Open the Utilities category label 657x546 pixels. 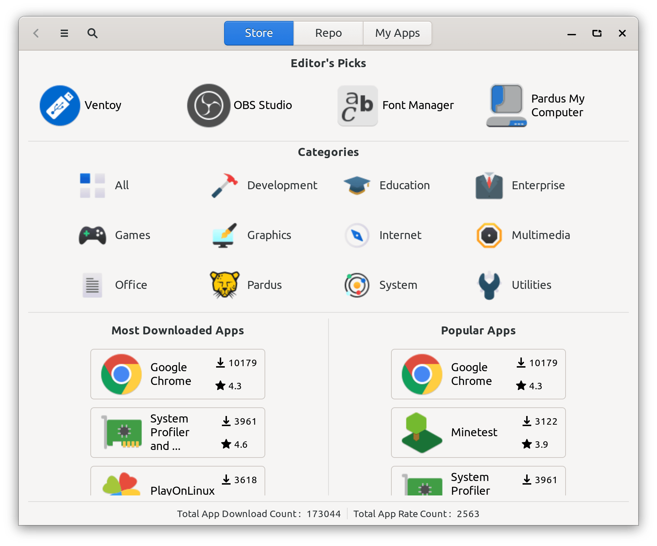click(532, 285)
